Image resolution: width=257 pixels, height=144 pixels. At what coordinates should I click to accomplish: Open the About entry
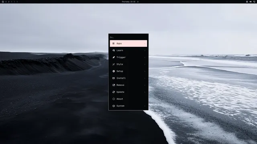(x=128, y=99)
